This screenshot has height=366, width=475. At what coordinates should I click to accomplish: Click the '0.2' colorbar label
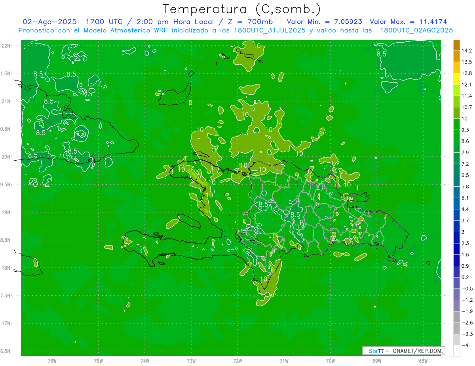[466, 277]
